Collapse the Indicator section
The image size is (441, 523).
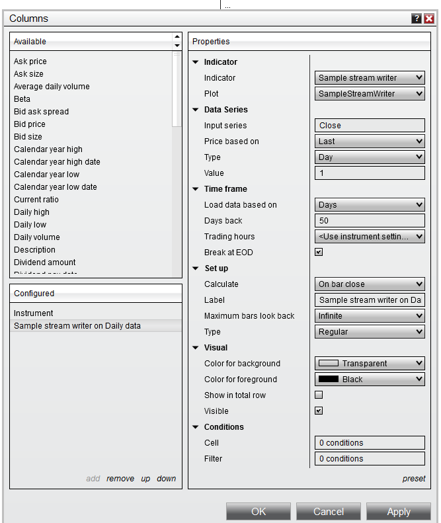196,62
